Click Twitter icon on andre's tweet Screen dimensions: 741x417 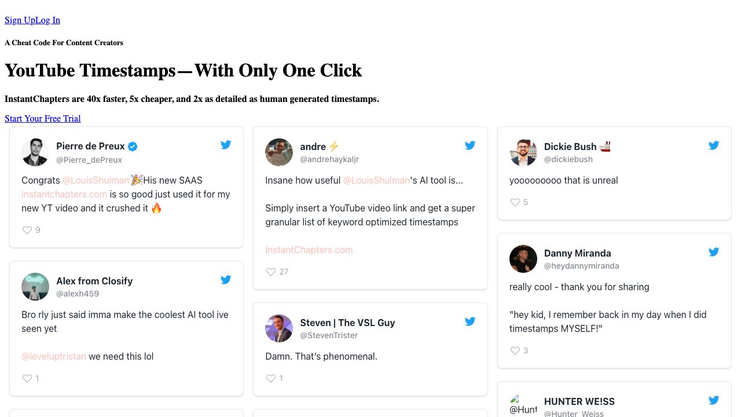tap(470, 145)
